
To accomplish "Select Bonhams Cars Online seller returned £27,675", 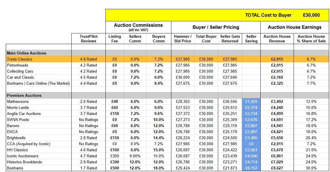I will point(230,84).
